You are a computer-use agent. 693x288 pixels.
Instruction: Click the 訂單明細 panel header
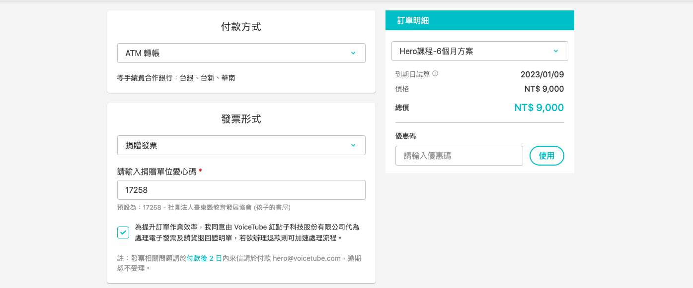(479, 20)
